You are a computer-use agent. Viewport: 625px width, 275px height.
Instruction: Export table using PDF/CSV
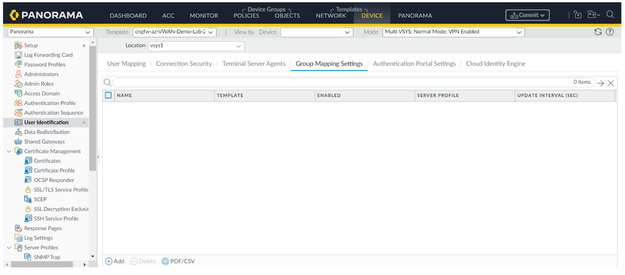178,261
